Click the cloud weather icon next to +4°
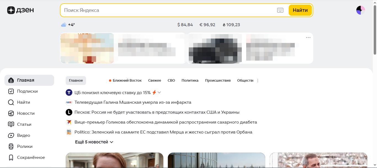This screenshot has height=168, width=377. [x=64, y=24]
